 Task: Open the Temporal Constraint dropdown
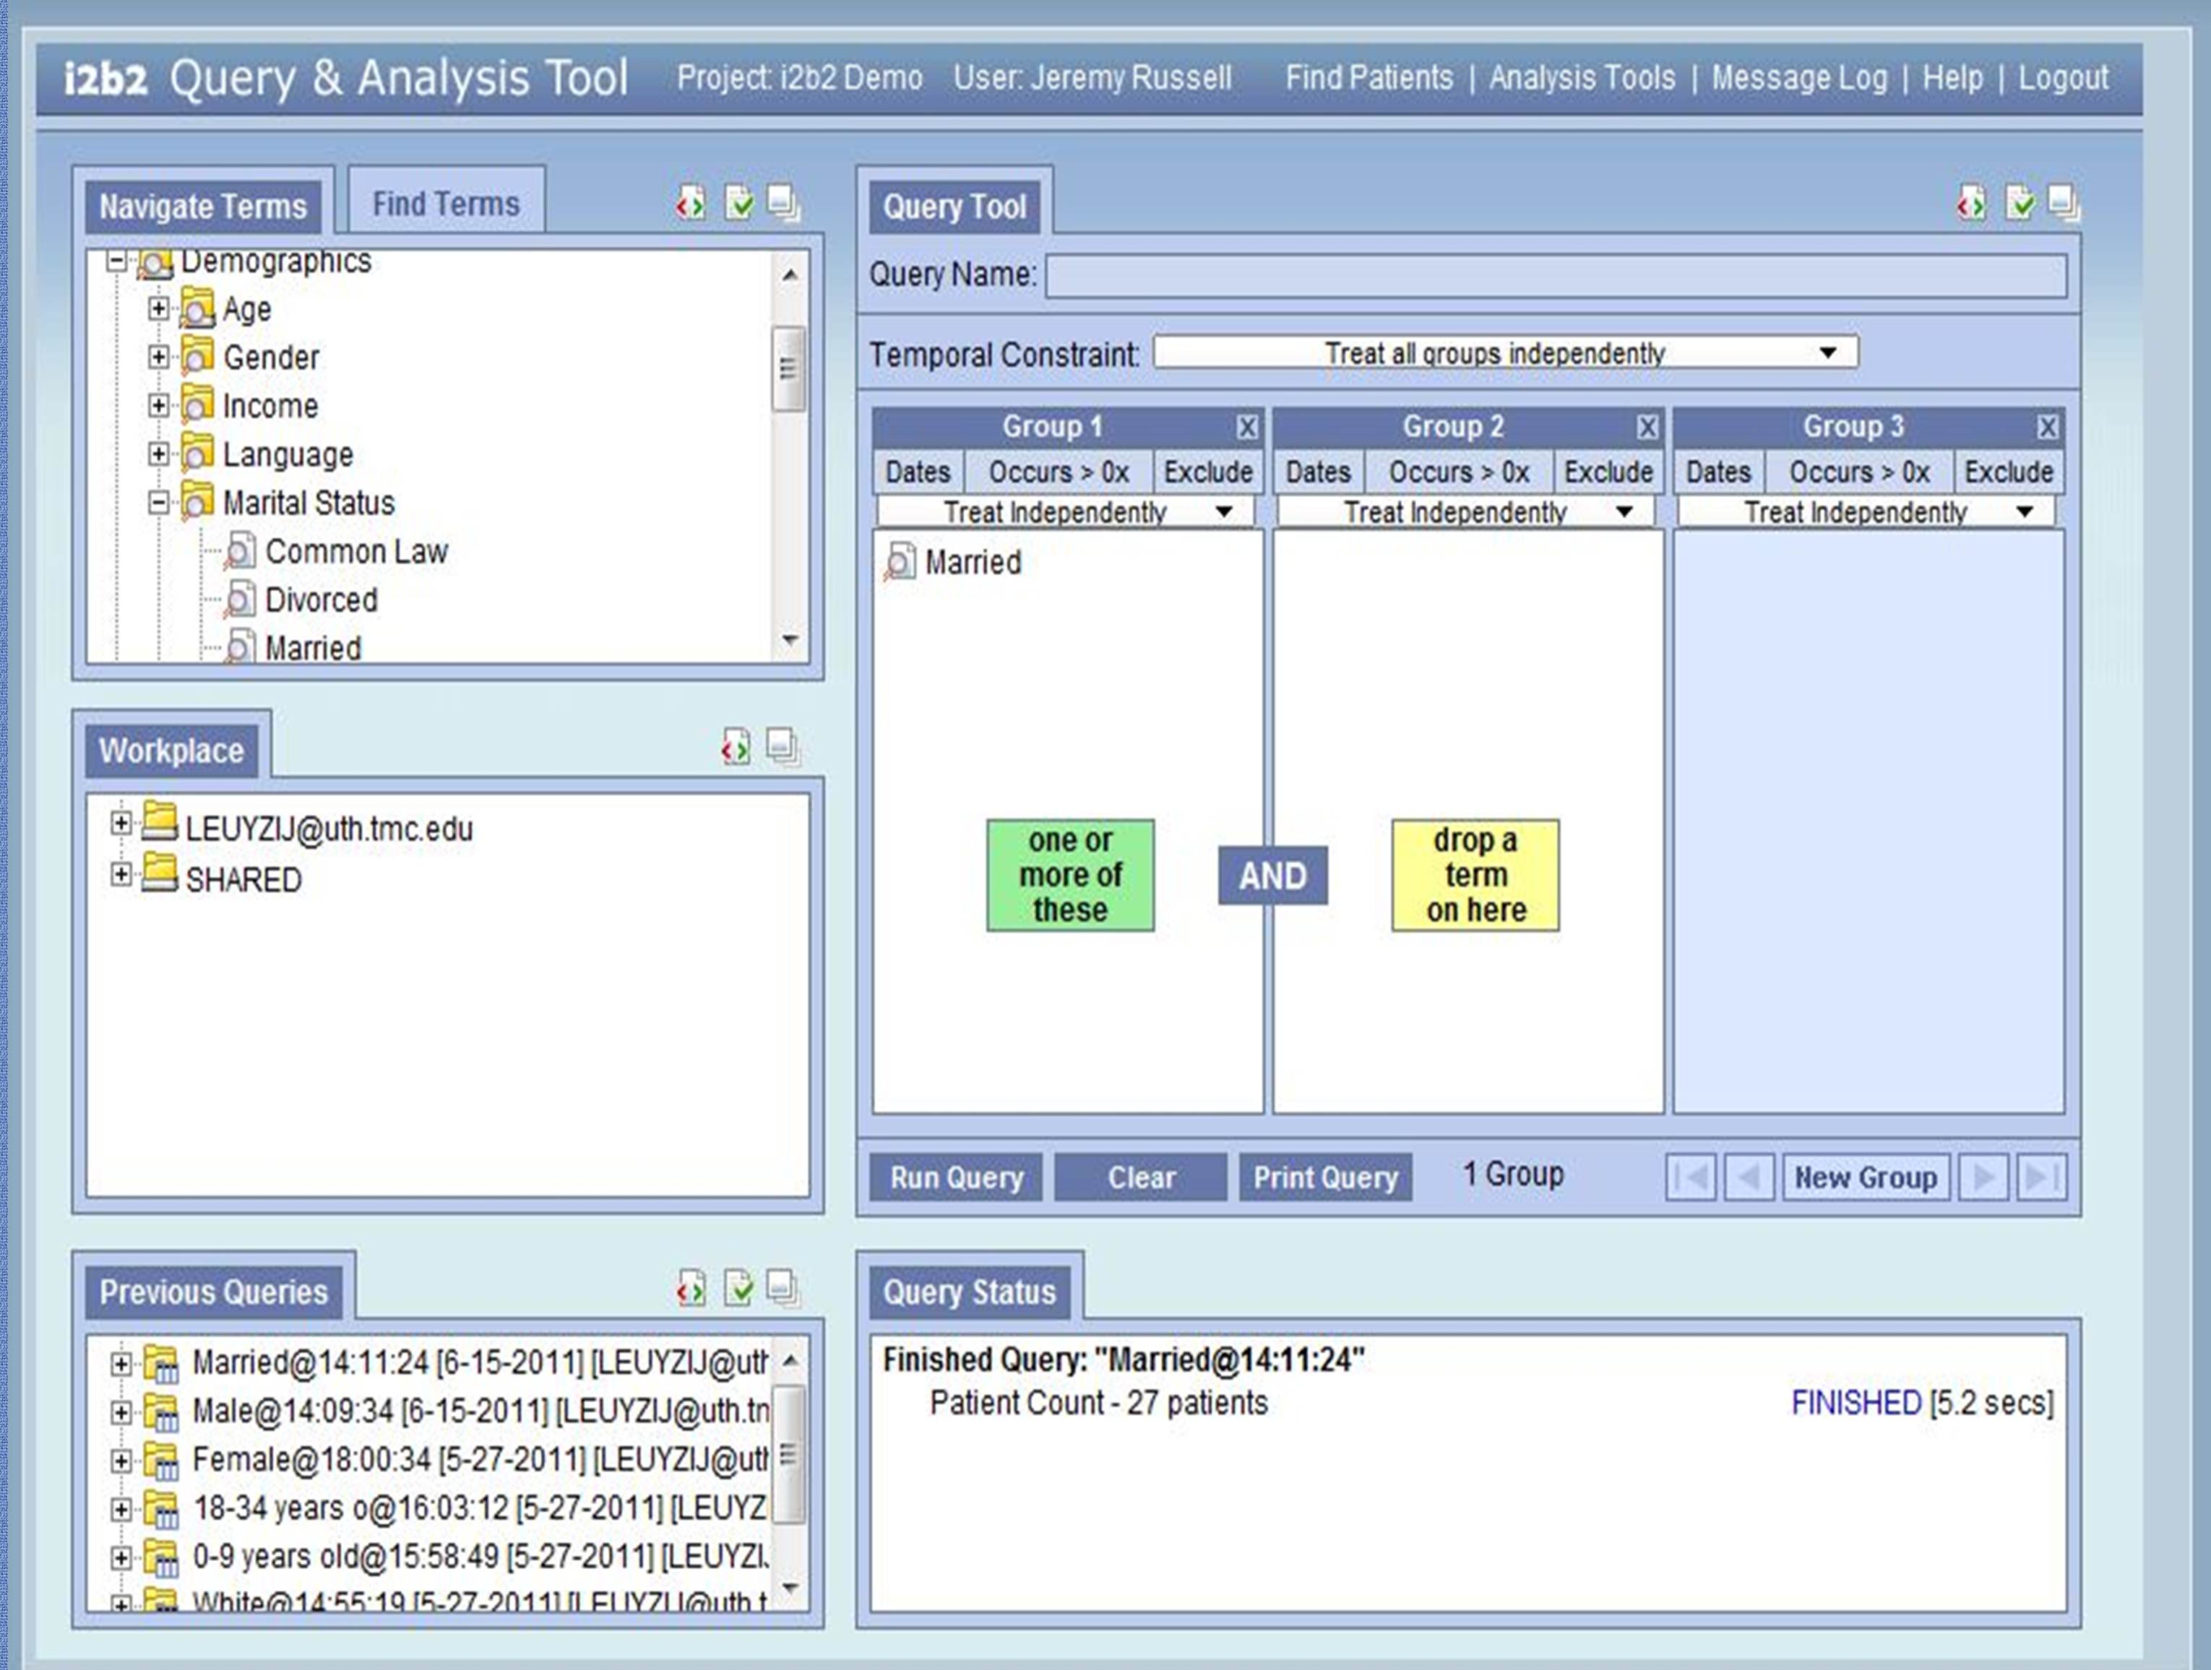point(1505,352)
